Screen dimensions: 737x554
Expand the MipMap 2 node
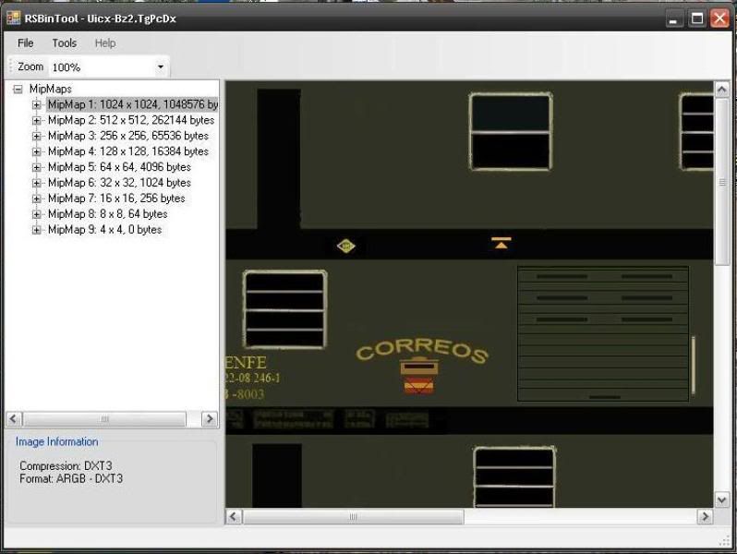coord(37,120)
